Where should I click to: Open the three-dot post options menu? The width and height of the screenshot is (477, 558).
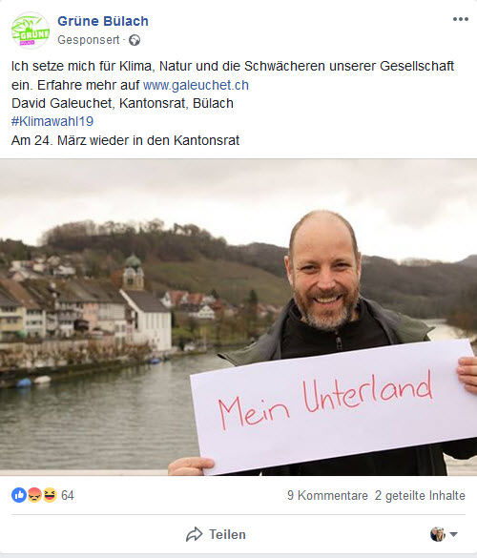coord(460,19)
